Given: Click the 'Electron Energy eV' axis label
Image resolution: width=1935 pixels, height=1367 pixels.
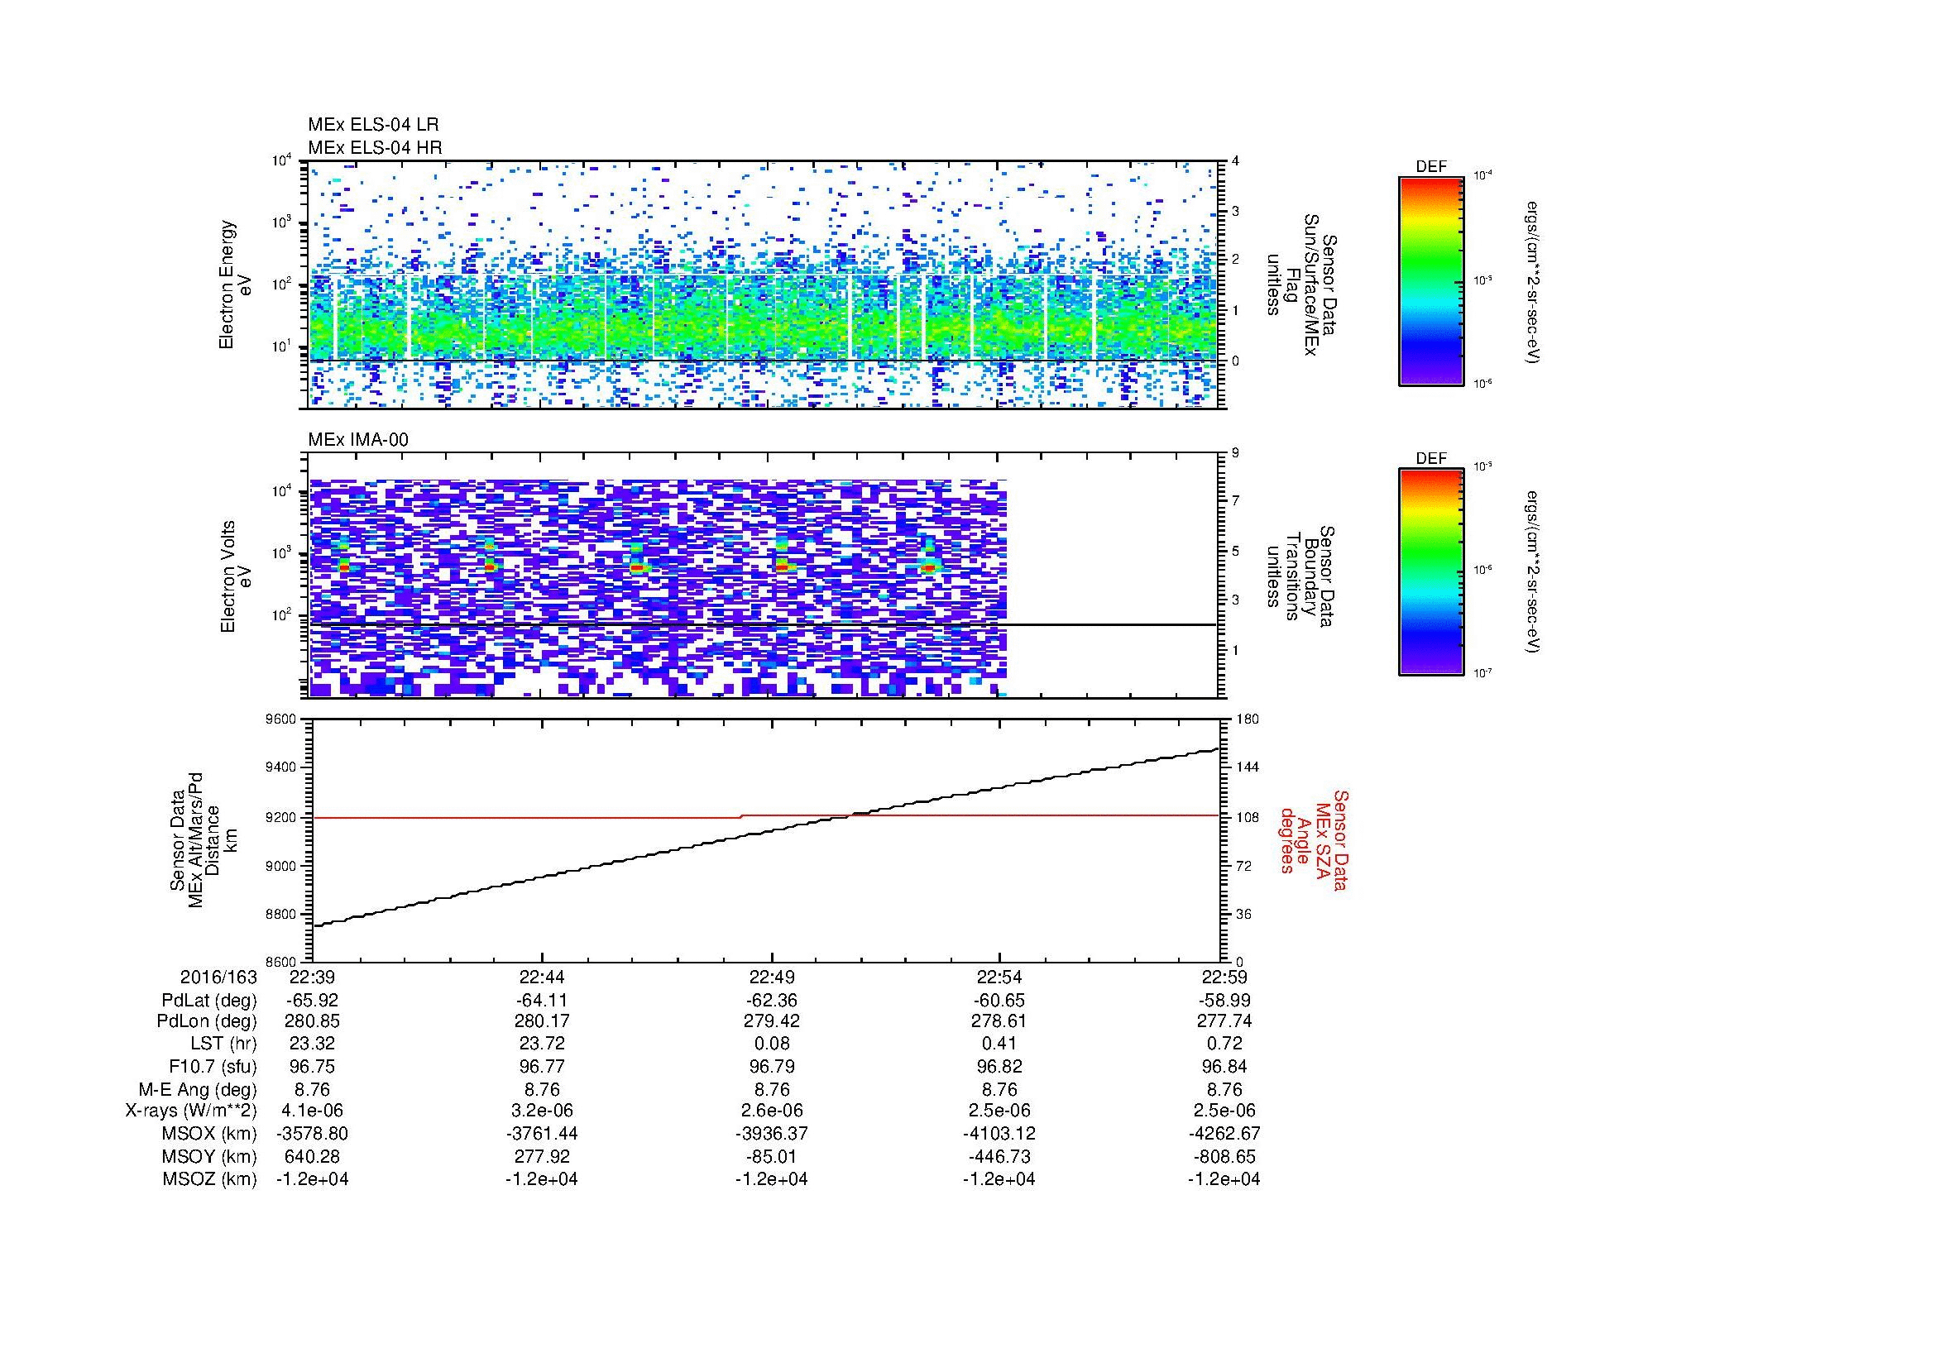Looking at the screenshot, I should 236,284.
